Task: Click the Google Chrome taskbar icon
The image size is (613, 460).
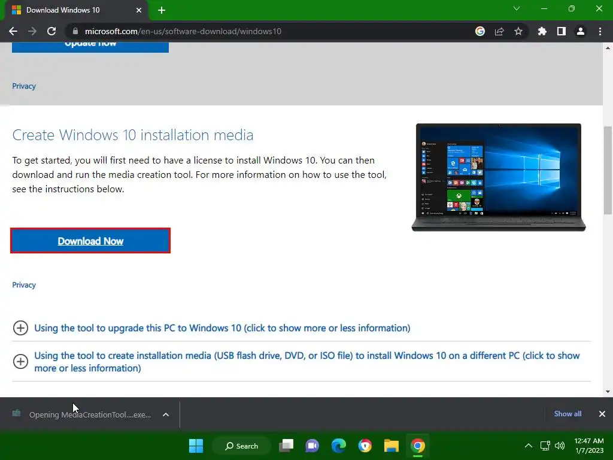Action: pyautogui.click(x=417, y=446)
